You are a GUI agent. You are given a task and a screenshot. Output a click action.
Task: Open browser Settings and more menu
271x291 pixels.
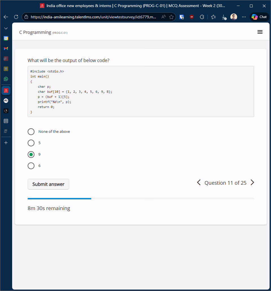point(244,17)
